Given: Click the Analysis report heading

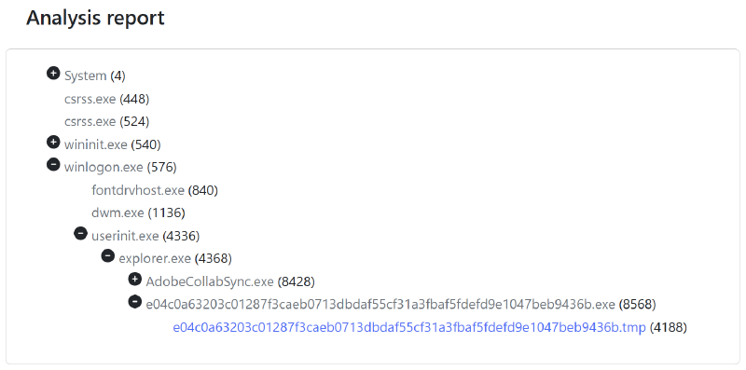Looking at the screenshot, I should click(x=95, y=18).
